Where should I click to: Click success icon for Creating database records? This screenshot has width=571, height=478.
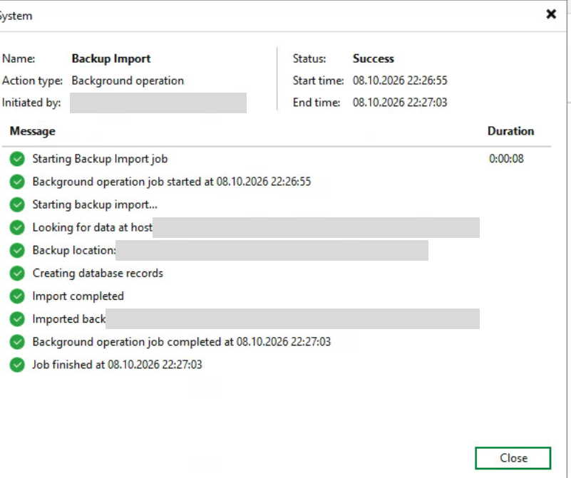click(x=17, y=274)
